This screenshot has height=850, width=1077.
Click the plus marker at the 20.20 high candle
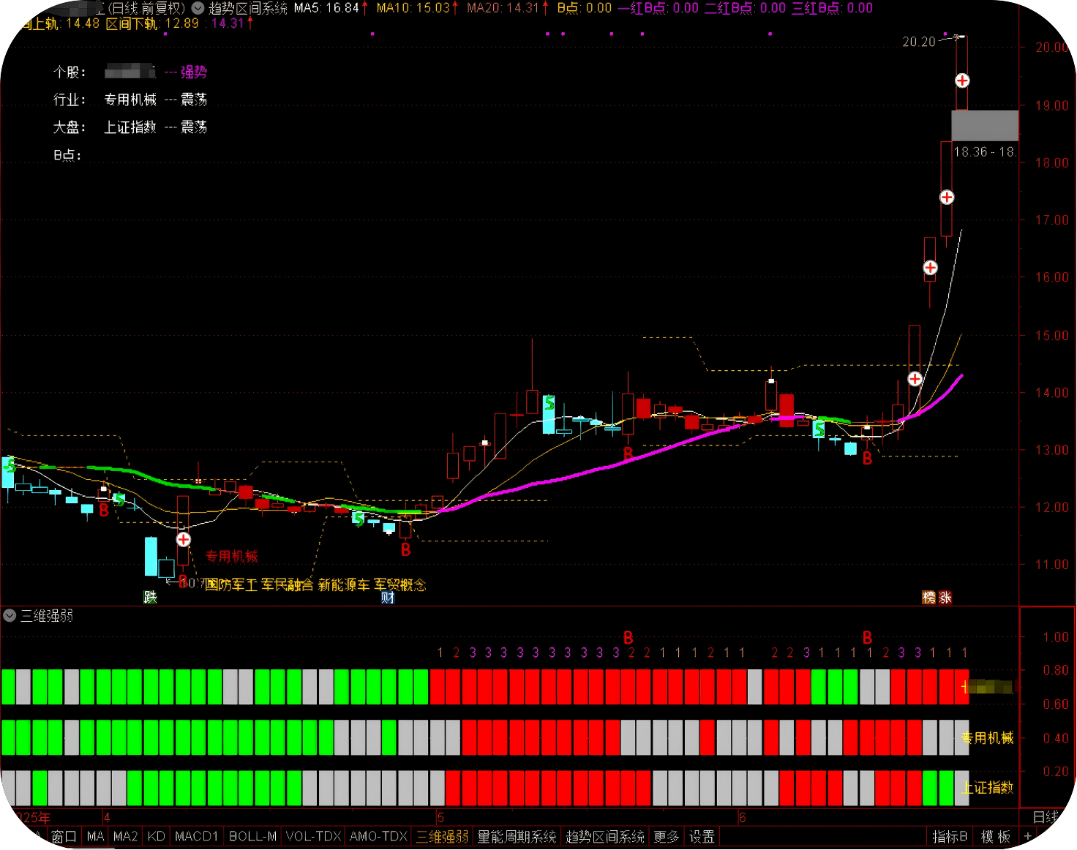pos(962,80)
